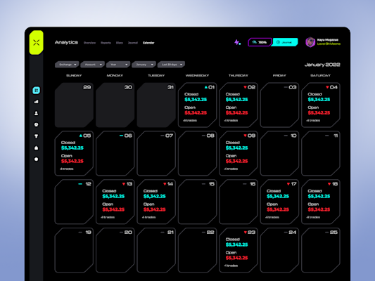The image size is (375, 281).
Task: Open the Diary tab
Action: point(120,43)
